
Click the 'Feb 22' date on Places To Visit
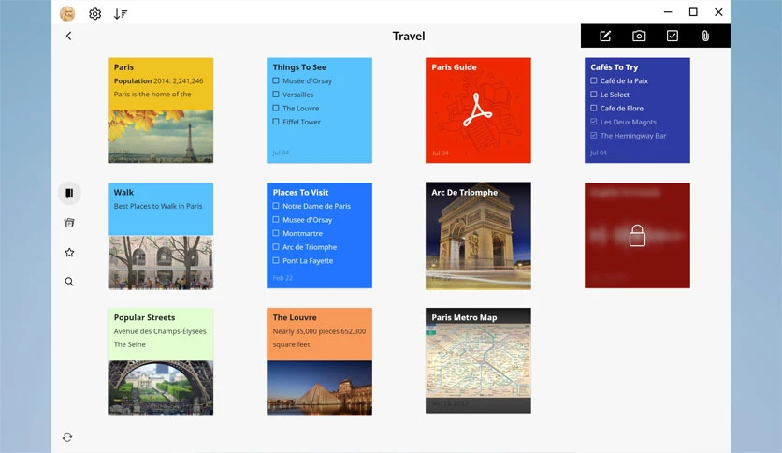click(x=282, y=278)
